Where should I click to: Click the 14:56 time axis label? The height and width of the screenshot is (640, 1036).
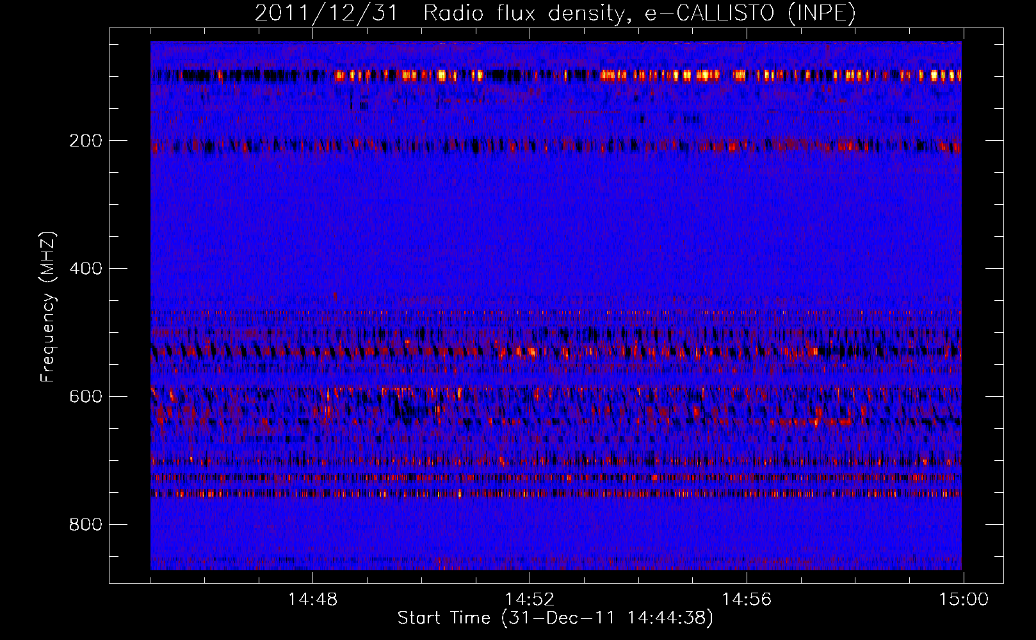(x=747, y=600)
